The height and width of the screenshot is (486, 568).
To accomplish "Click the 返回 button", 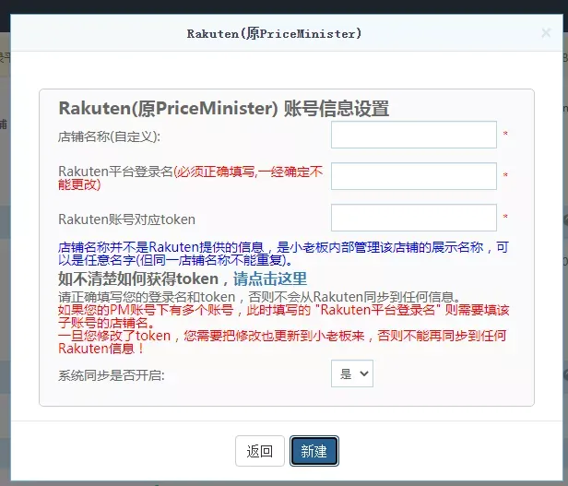I will (x=260, y=451).
